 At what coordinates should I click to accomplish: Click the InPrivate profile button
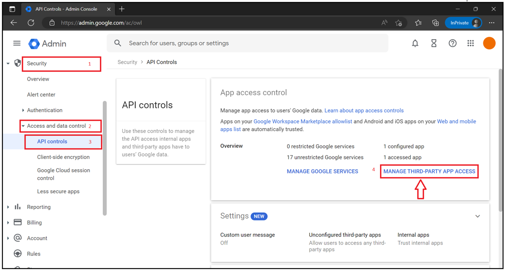tap(464, 23)
